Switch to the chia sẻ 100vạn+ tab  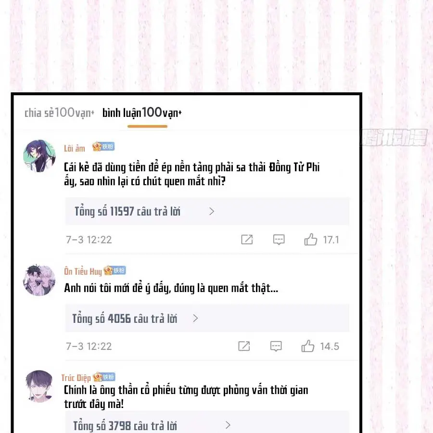[59, 113]
